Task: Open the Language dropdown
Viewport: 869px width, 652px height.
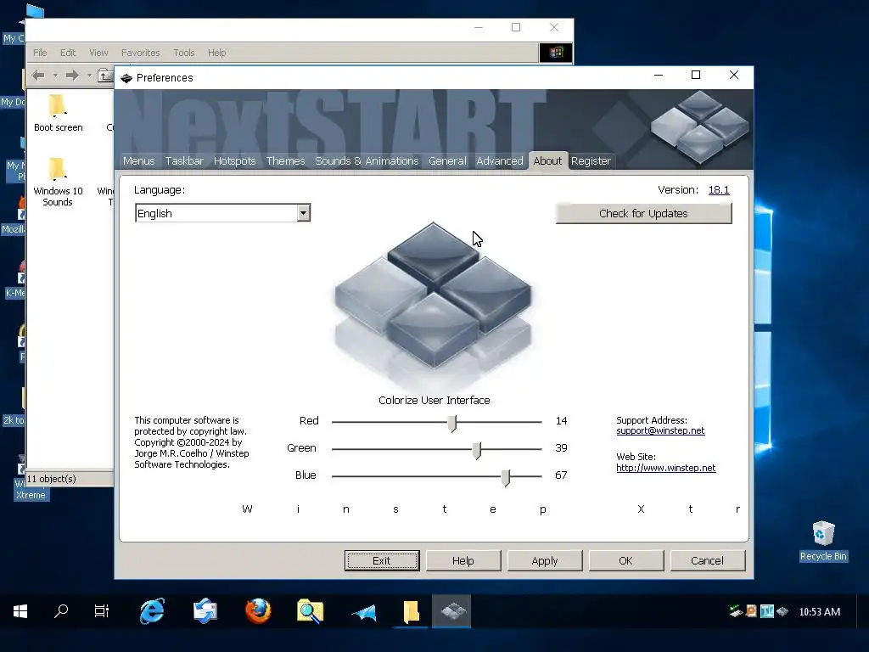Action: click(x=303, y=213)
